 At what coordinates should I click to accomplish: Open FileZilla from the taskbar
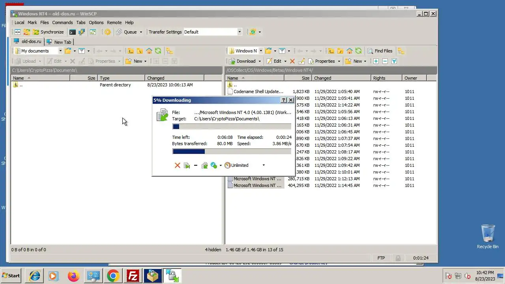tap(133, 276)
